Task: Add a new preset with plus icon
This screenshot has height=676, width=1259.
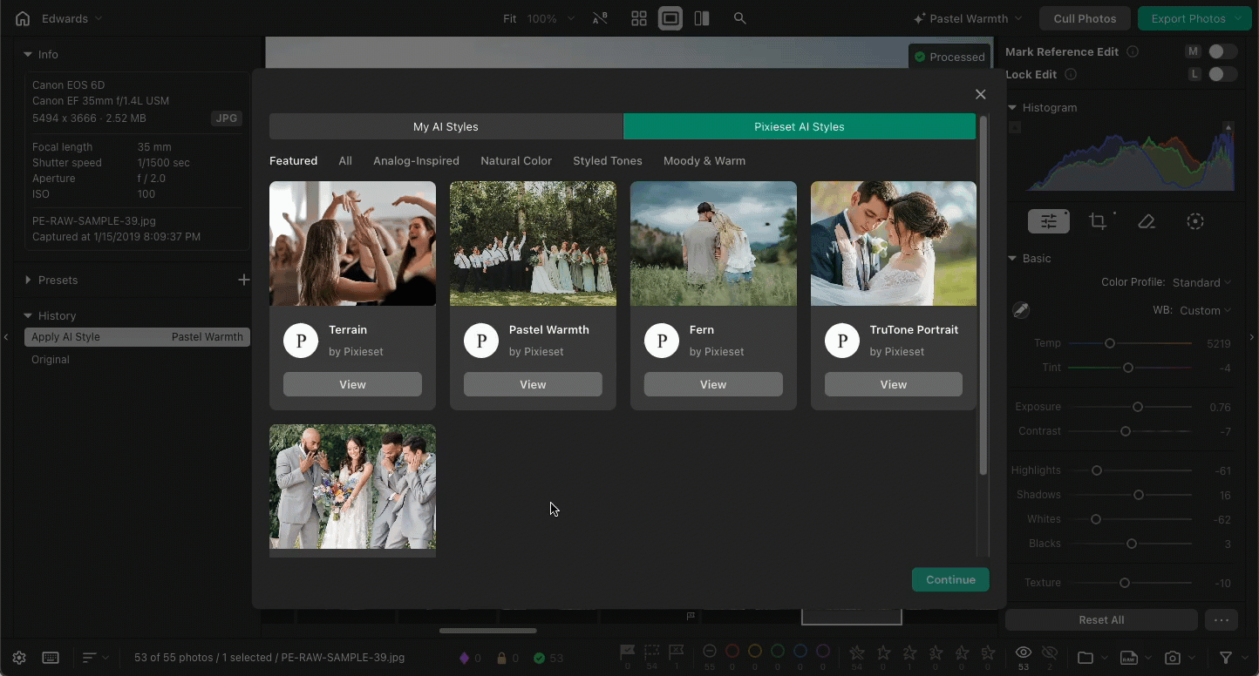Action: pyautogui.click(x=244, y=280)
